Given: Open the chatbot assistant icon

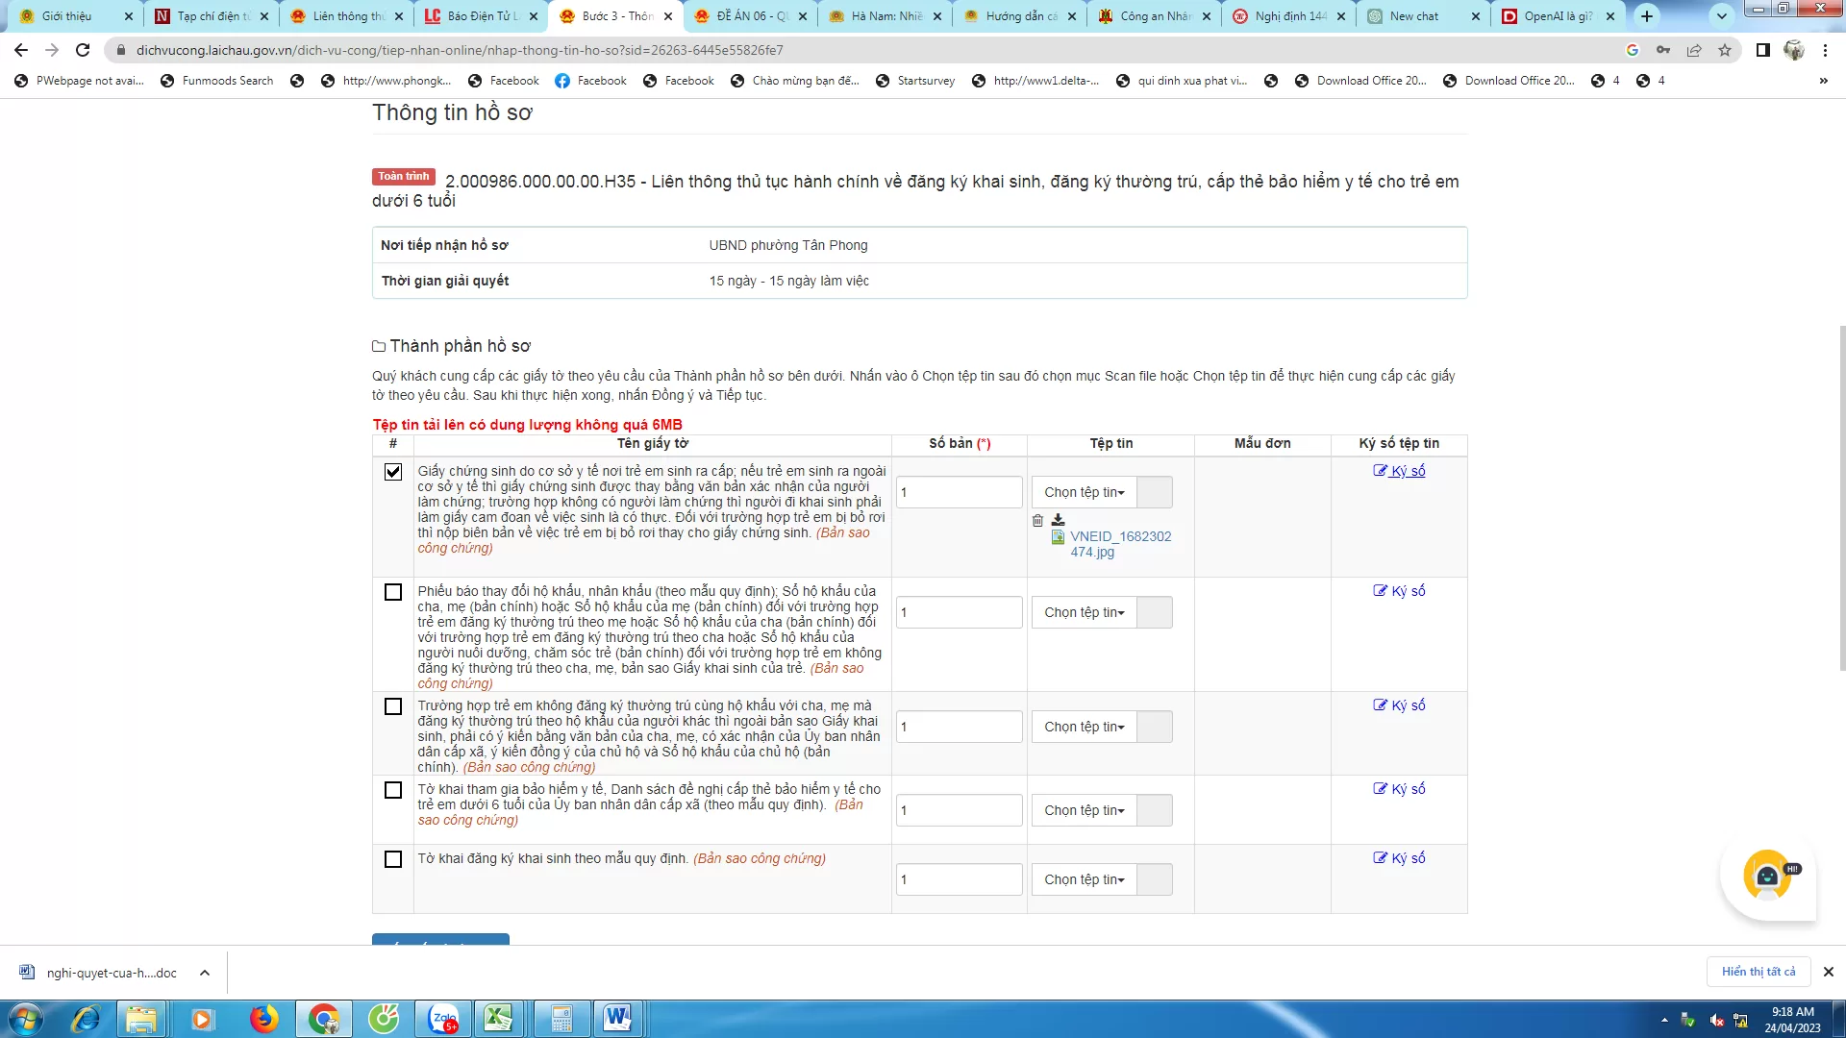Looking at the screenshot, I should [x=1767, y=875].
